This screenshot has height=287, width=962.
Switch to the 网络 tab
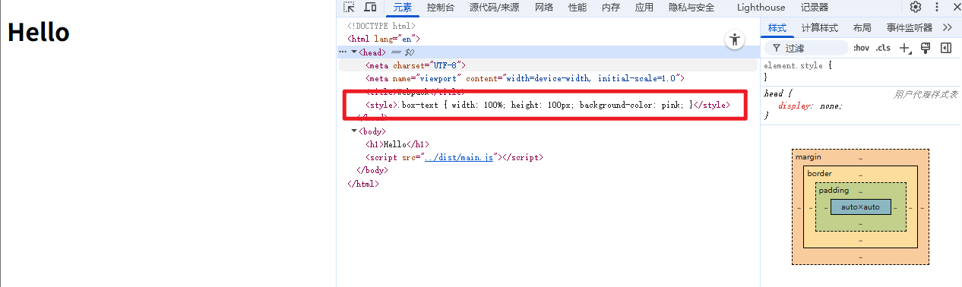click(544, 8)
